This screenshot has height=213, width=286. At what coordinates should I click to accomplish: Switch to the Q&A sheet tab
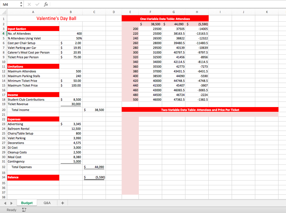(x=47, y=203)
